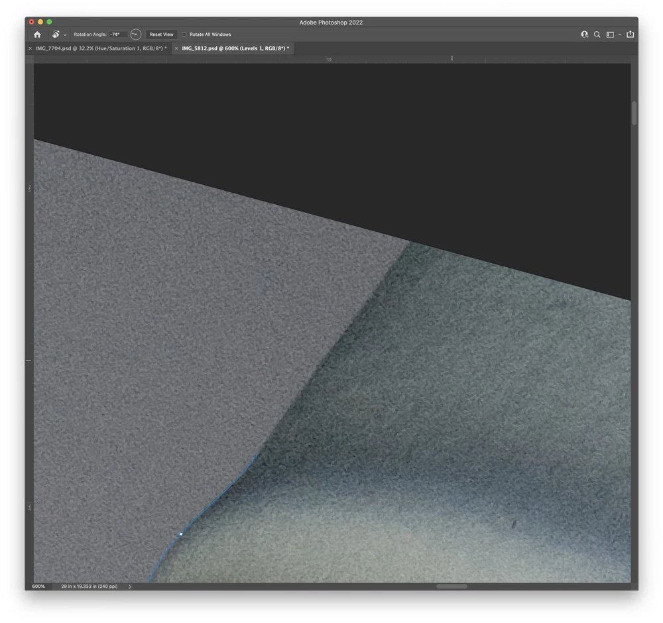Switch to the IMG_5812.psd tab
The image size is (663, 623).
click(235, 48)
